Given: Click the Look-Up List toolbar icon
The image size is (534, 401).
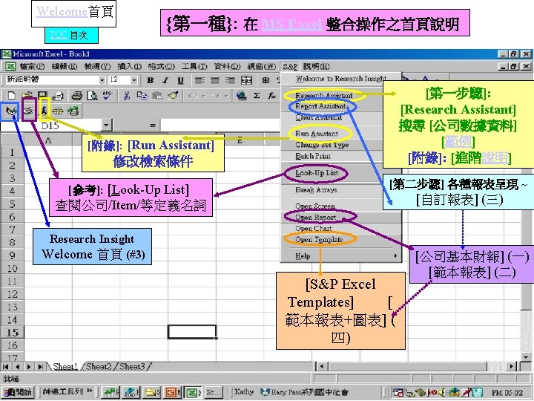Looking at the screenshot, I should coord(29,110).
